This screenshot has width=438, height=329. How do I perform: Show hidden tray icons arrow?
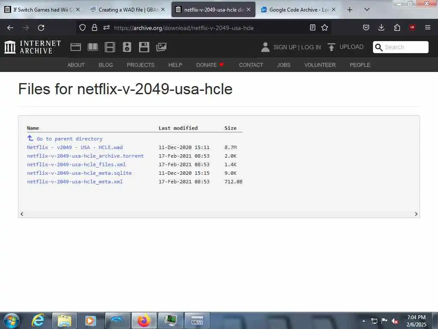click(364, 321)
